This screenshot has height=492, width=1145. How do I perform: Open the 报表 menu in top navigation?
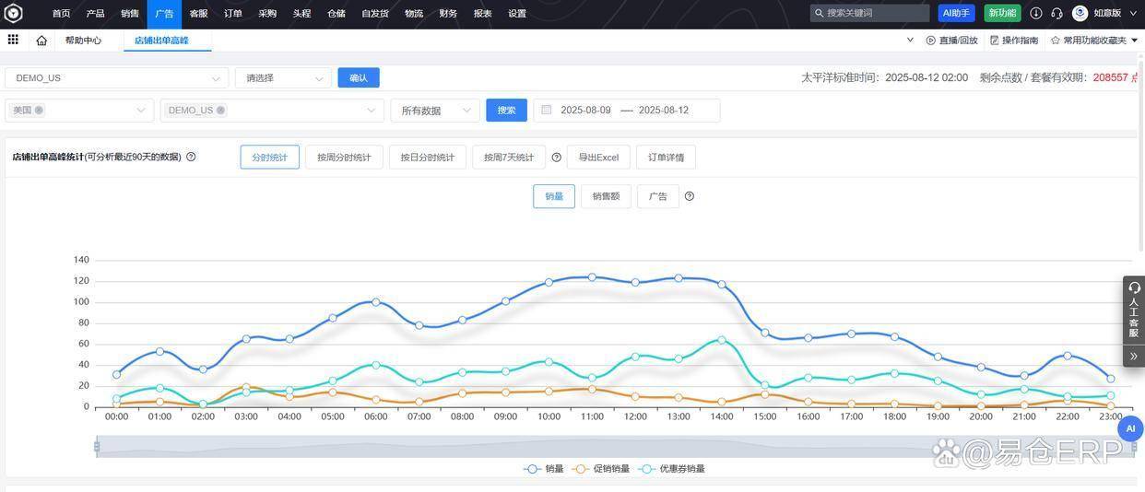pos(482,14)
